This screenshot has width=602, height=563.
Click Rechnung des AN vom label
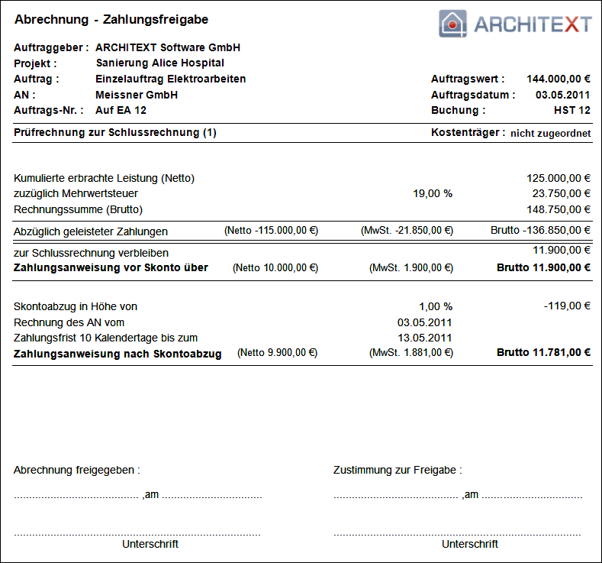(69, 323)
